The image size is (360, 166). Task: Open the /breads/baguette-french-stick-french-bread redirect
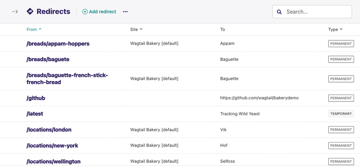pos(67,79)
